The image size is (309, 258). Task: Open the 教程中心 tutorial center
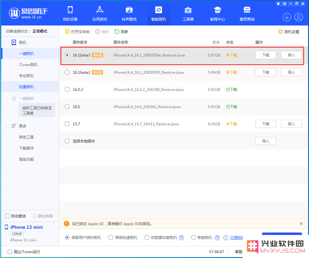[218, 14]
